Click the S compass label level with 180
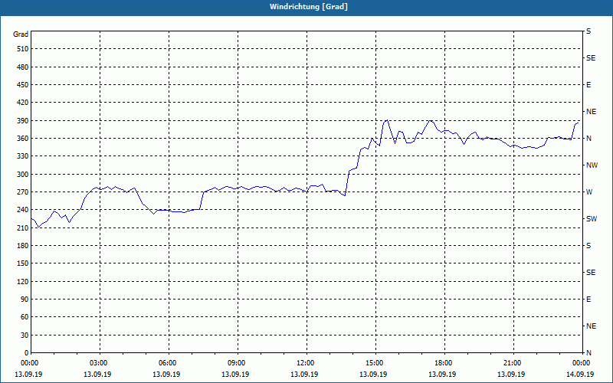The image size is (613, 383). point(588,246)
